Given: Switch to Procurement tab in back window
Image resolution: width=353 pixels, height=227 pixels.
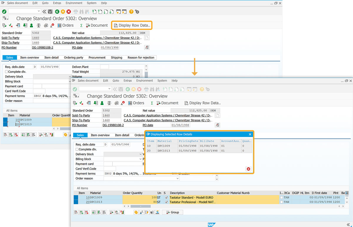Looking at the screenshot, I should [97, 57].
